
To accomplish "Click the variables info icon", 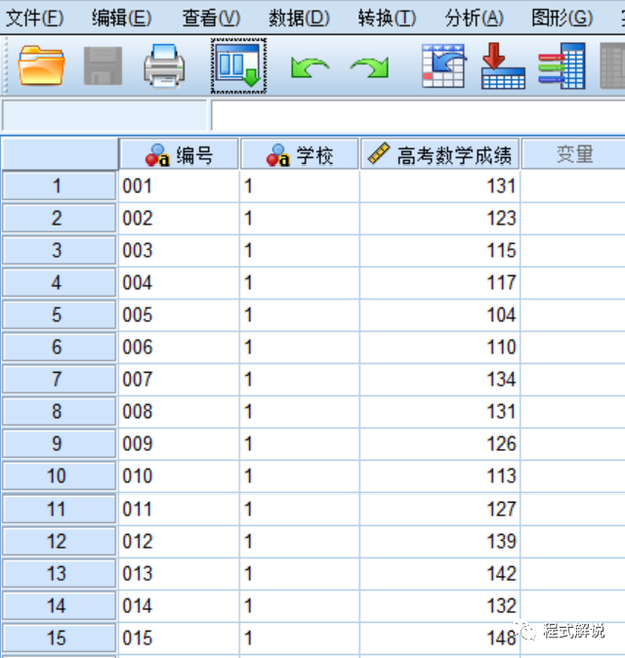I will coord(562,65).
